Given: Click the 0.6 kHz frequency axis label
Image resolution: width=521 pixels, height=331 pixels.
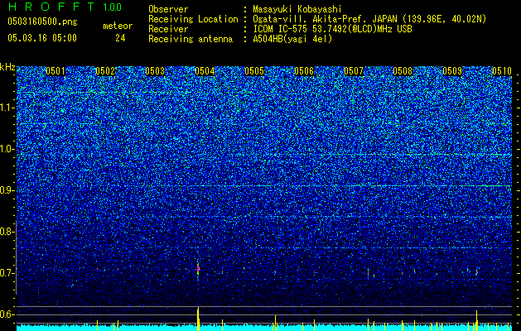Looking at the screenshot, I should pos(7,314).
